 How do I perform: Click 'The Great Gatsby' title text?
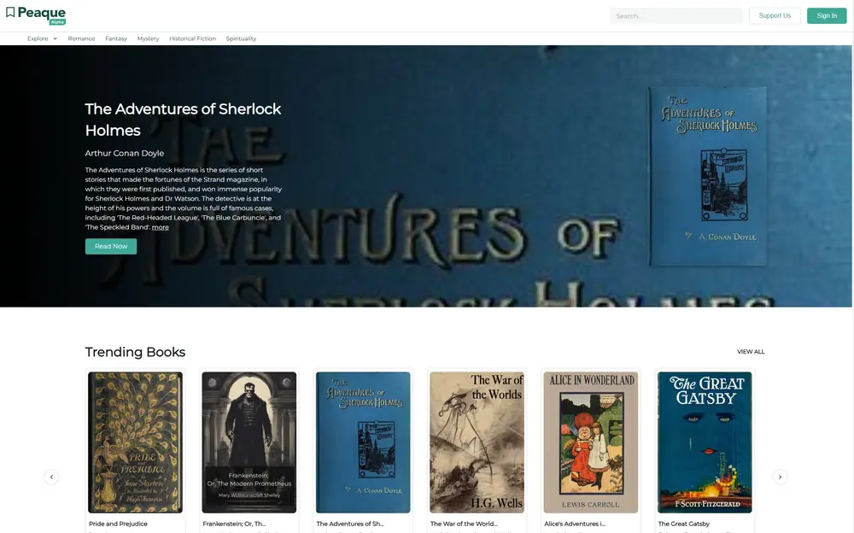pos(683,524)
